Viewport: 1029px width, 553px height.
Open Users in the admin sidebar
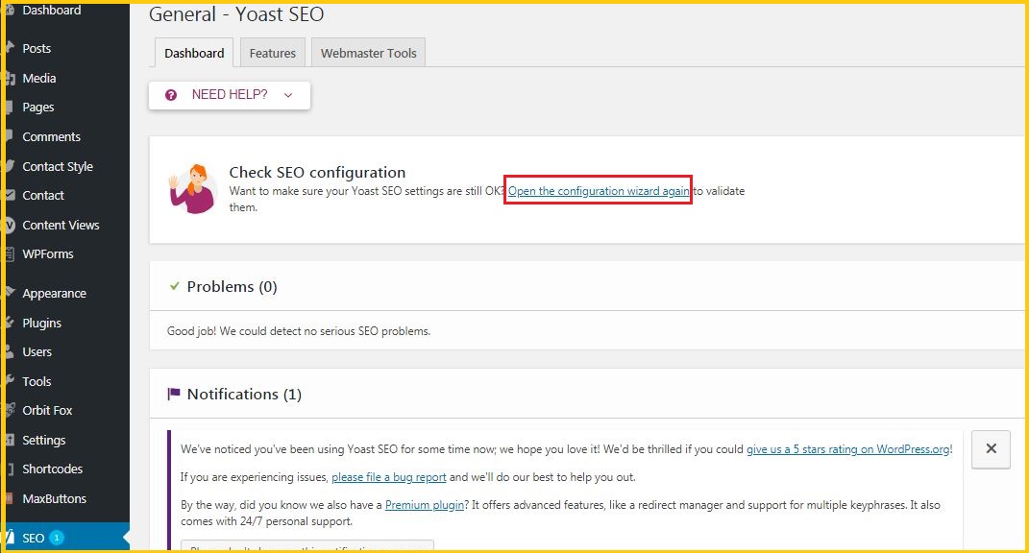pos(37,351)
